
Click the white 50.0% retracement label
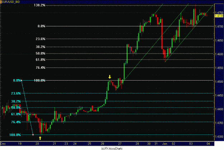[40, 53]
